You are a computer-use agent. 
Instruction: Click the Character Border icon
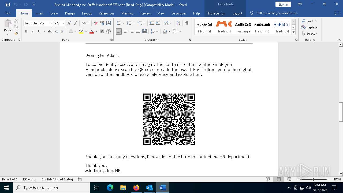(109, 23)
